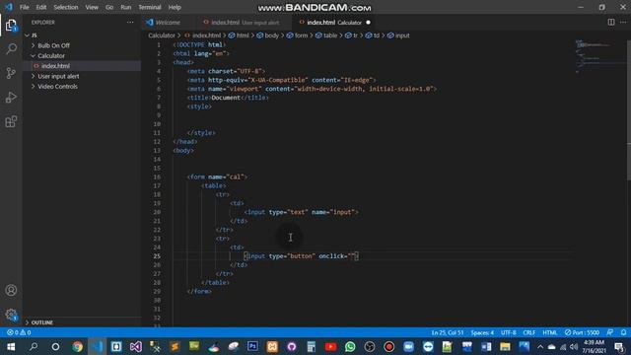The image size is (631, 355).
Task: Click Spaces: 4 indentation setting
Action: (482, 332)
